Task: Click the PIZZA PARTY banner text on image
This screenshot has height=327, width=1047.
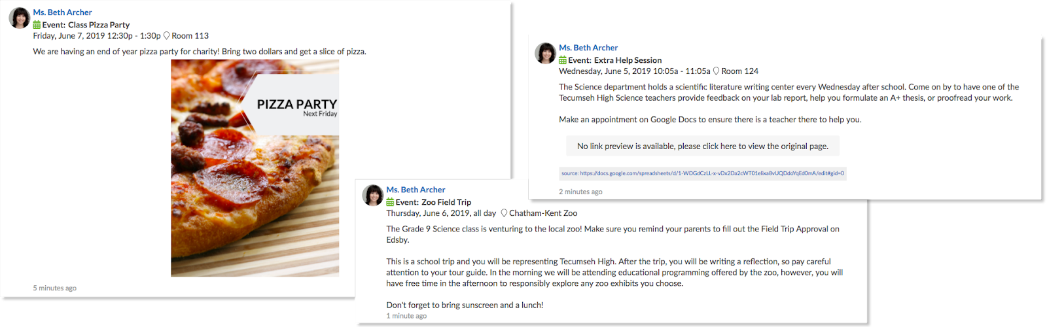Action: click(x=296, y=105)
